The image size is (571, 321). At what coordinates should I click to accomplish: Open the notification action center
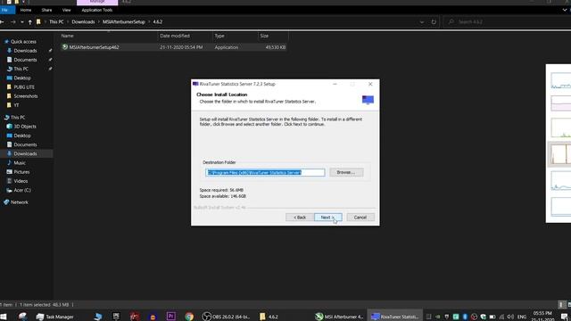pyautogui.click(x=564, y=317)
